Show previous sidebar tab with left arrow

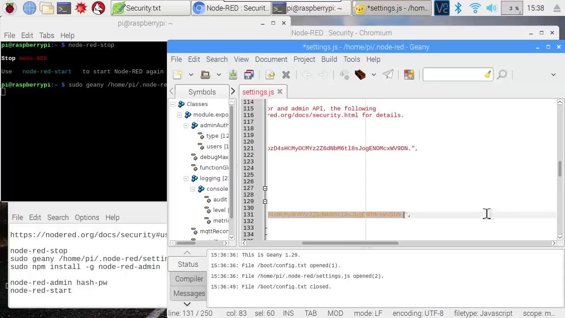click(171, 91)
